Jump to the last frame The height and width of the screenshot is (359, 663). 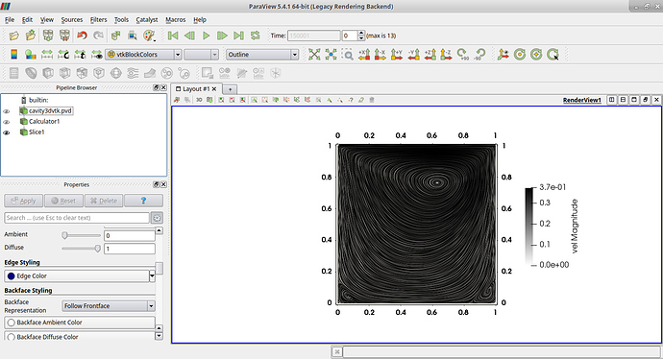click(x=238, y=36)
